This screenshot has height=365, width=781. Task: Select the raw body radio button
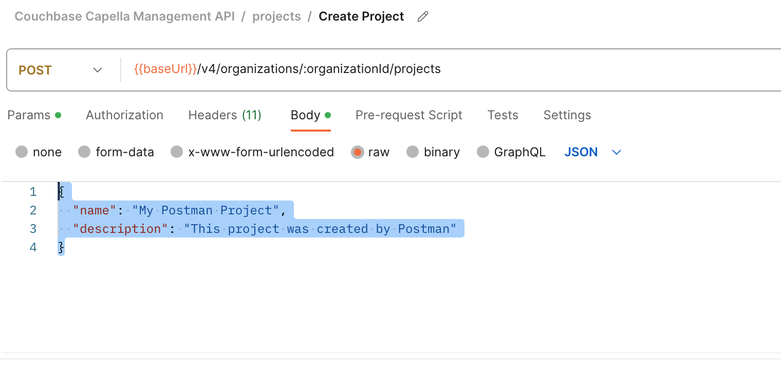point(358,152)
